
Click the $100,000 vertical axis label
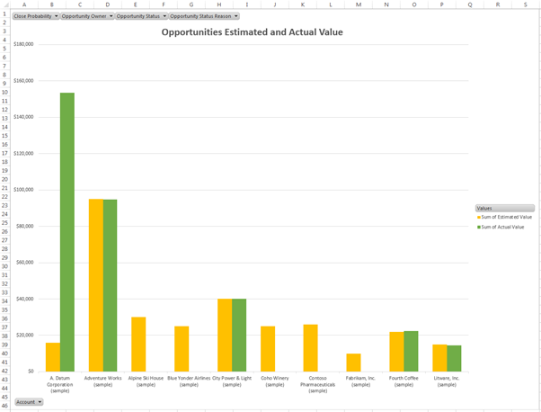tap(23, 190)
